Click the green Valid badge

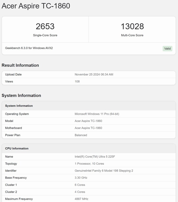167,49
